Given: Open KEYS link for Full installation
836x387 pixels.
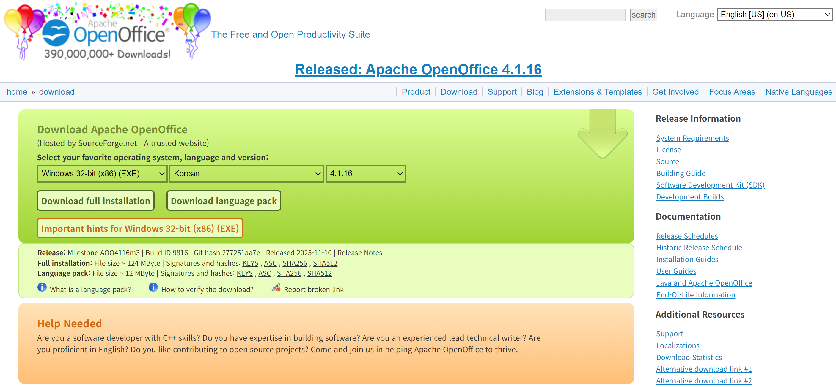Looking at the screenshot, I should (x=250, y=263).
